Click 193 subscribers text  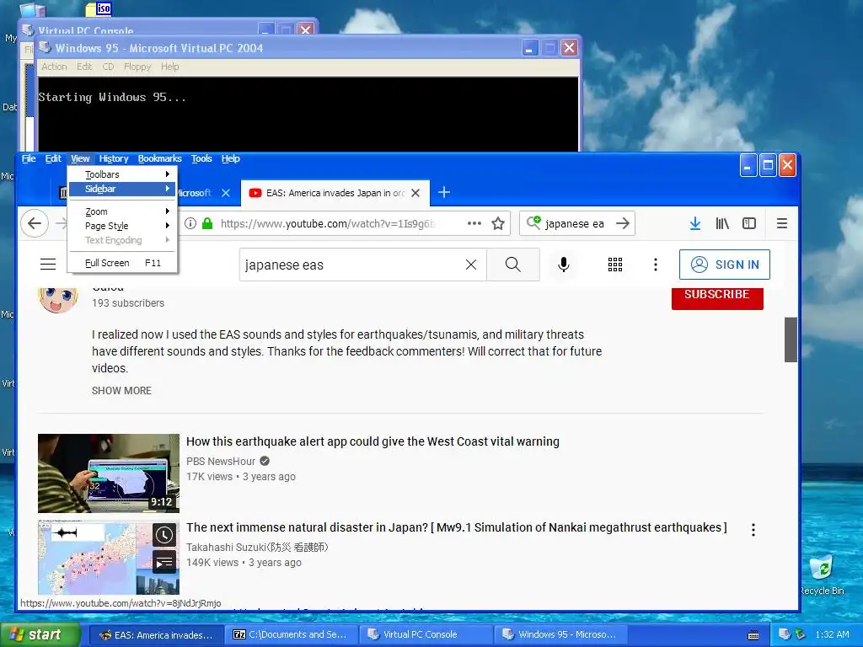(128, 303)
